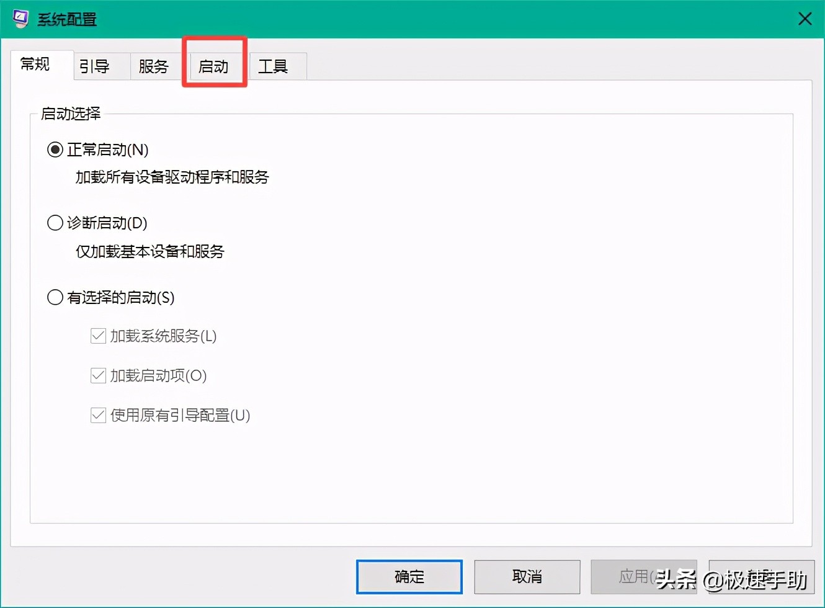Click the 系统配置 title bar text
The width and height of the screenshot is (825, 608).
click(x=53, y=19)
